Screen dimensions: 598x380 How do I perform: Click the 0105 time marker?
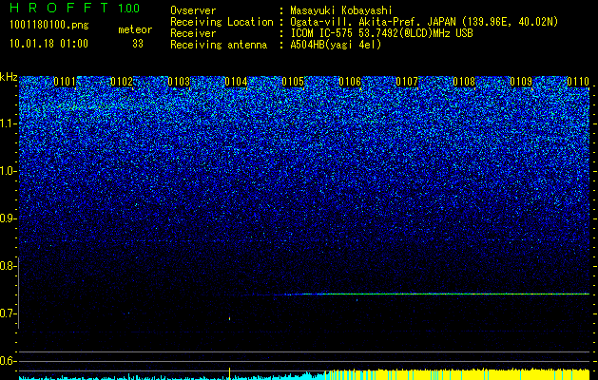pyautogui.click(x=293, y=82)
